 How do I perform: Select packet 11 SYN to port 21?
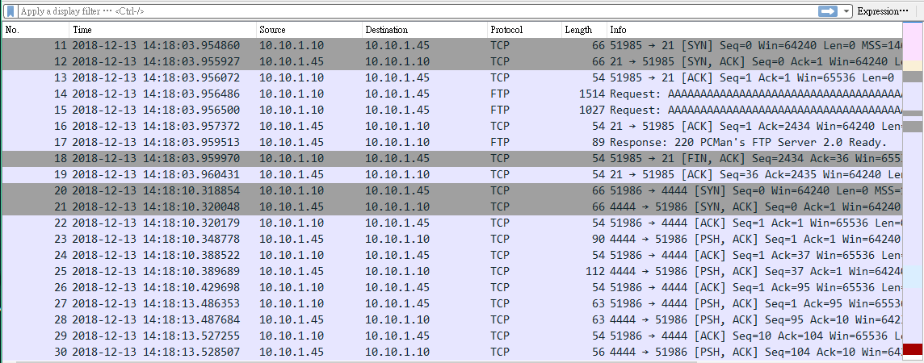click(452, 46)
